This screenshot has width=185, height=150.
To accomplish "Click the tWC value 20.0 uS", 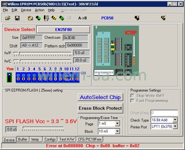I will point(82,60).
